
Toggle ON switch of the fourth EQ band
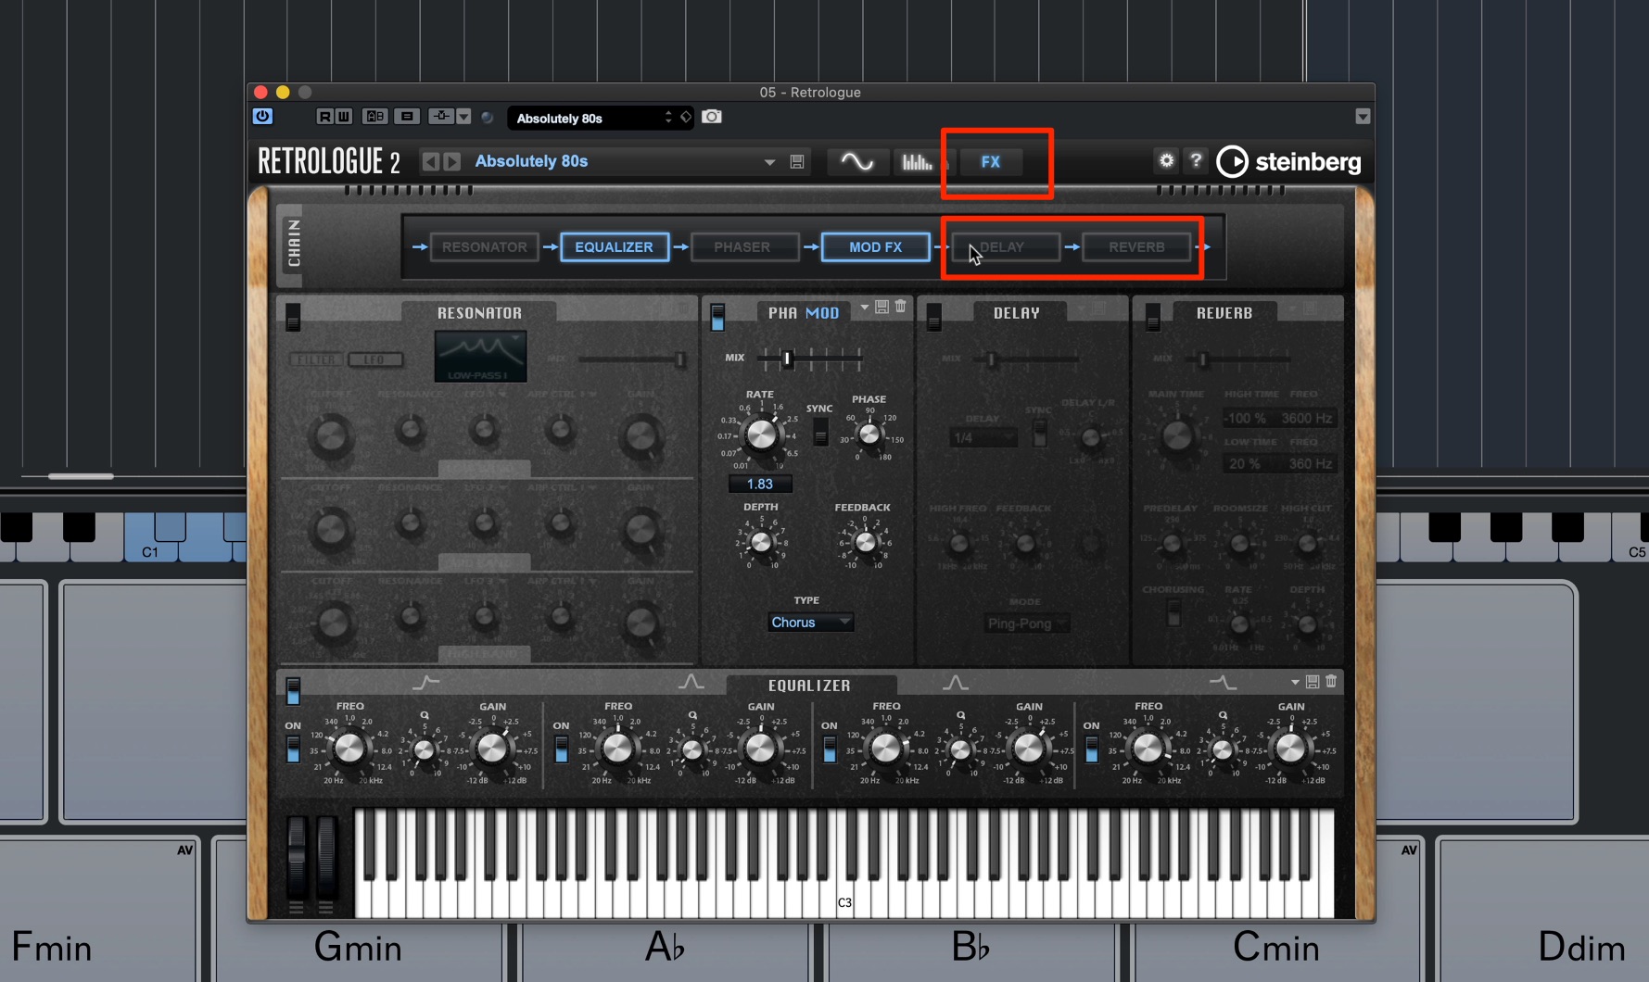pyautogui.click(x=1092, y=749)
